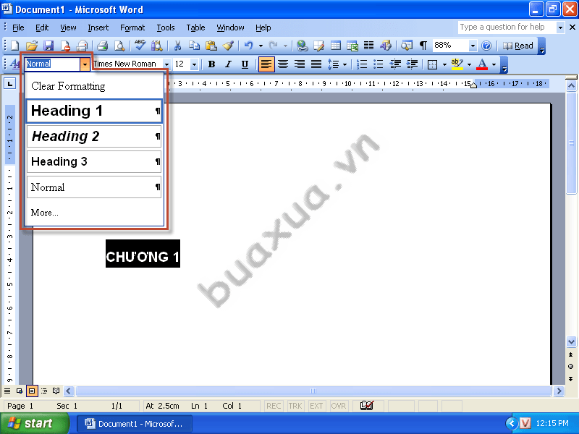The width and height of the screenshot is (579, 434).
Task: Open the Format menu
Action: click(132, 27)
